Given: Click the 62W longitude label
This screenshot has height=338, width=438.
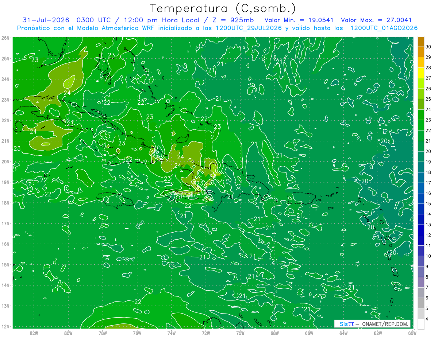Looking at the screenshot, I should [378, 333].
